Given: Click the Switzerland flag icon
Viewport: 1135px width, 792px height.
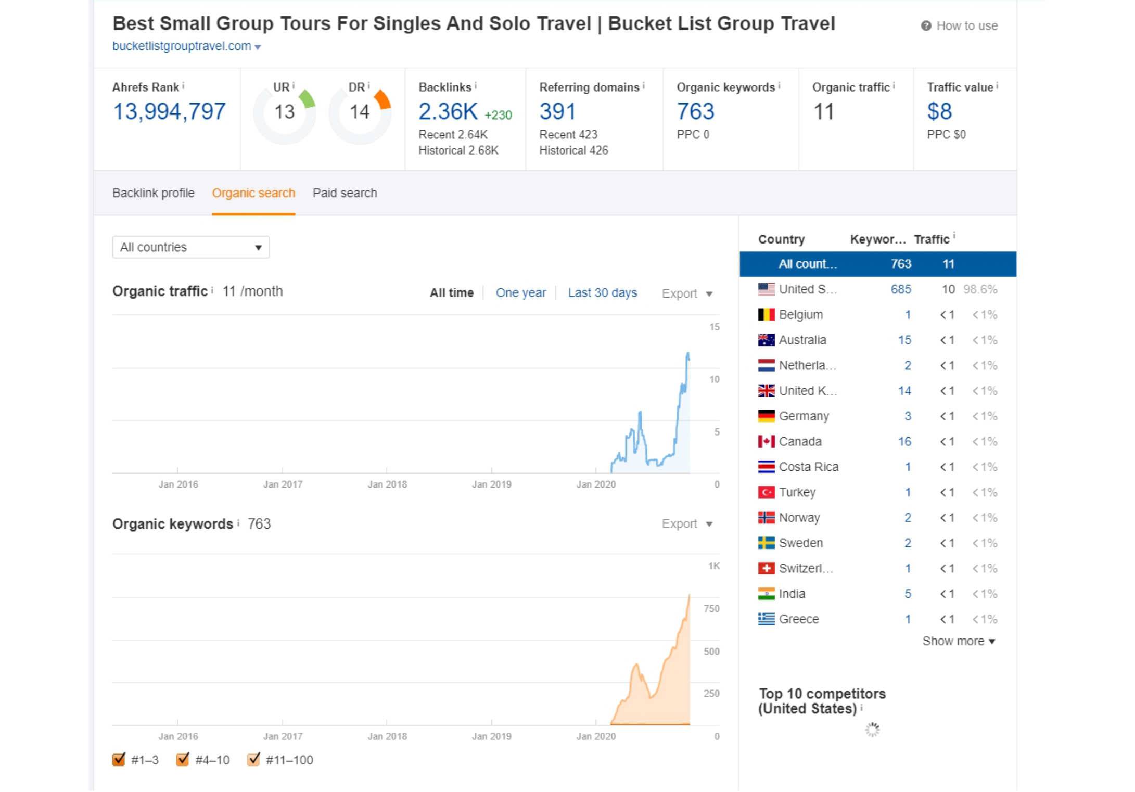Looking at the screenshot, I should point(766,568).
